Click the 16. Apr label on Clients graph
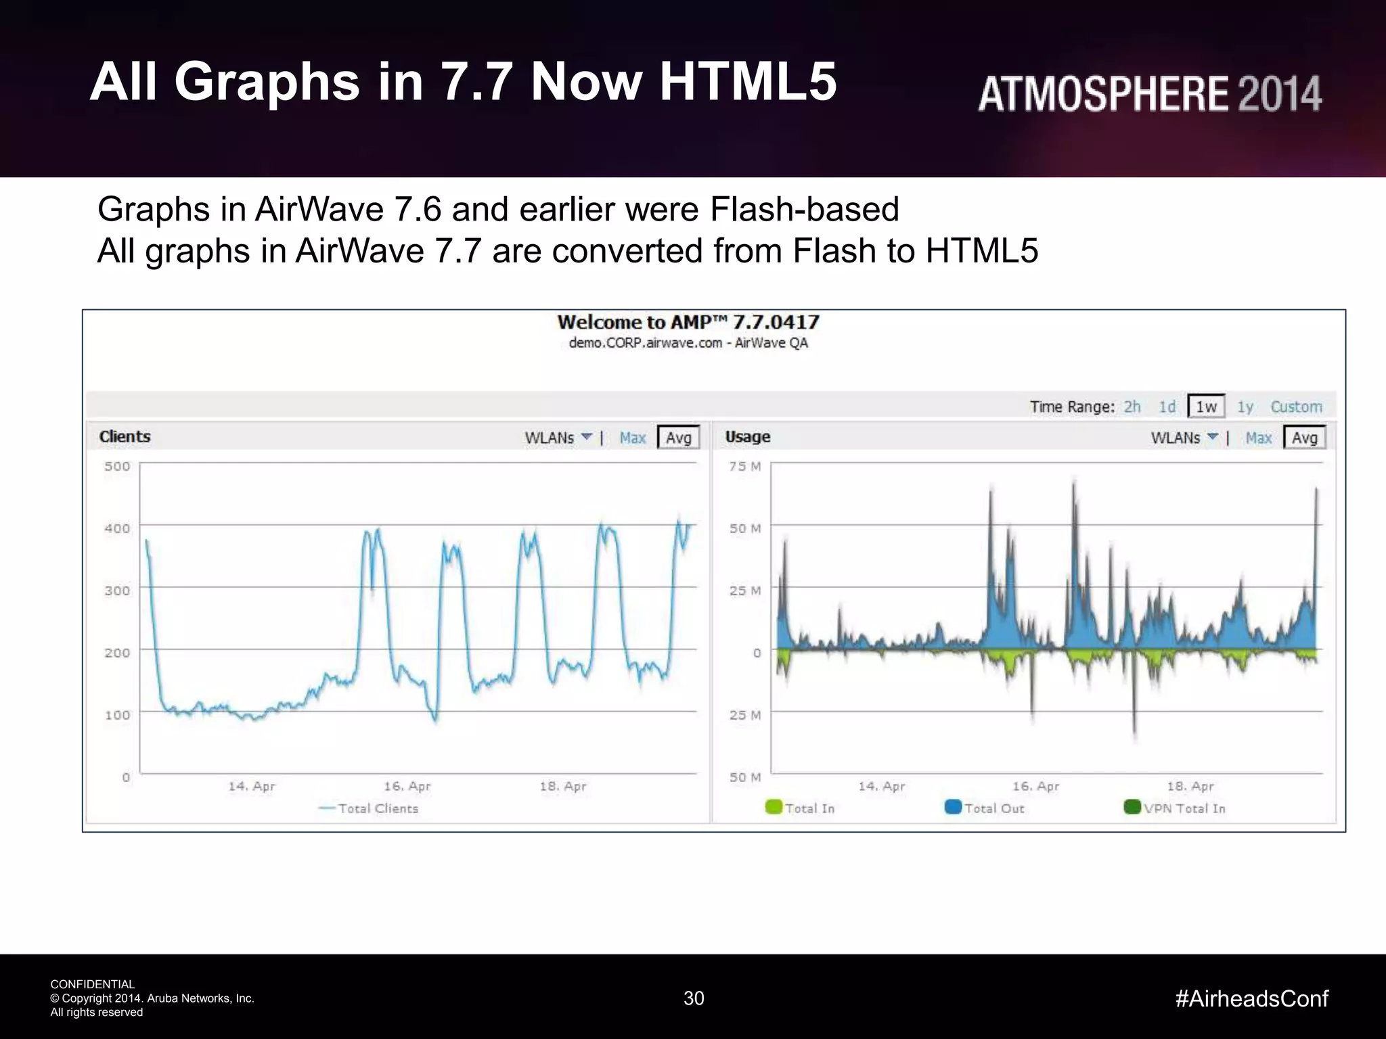 click(x=407, y=786)
